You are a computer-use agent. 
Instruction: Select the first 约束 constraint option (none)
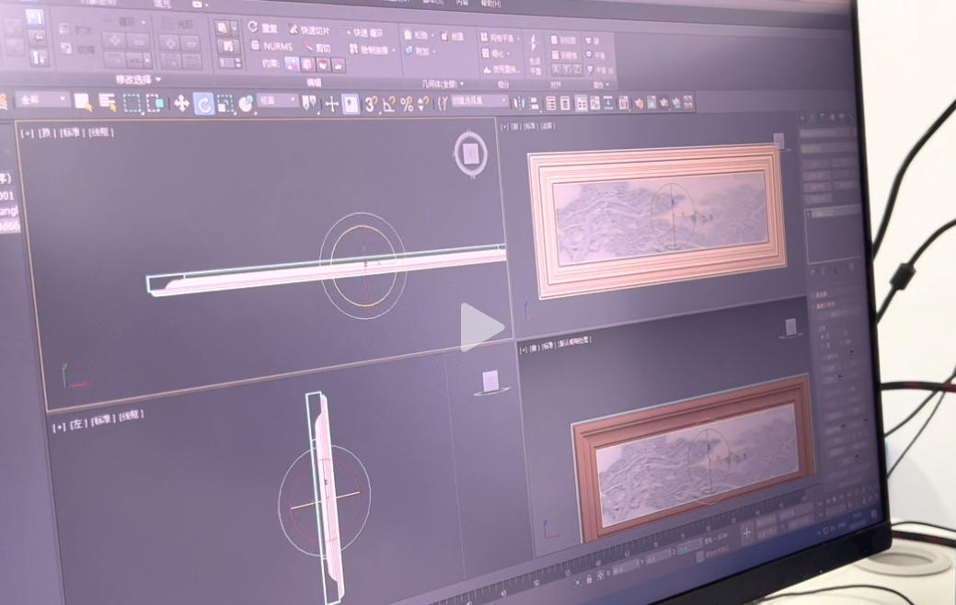pos(292,63)
